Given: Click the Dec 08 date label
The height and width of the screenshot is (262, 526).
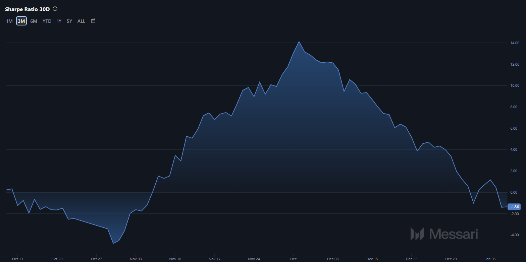Looking at the screenshot, I should tap(333, 259).
